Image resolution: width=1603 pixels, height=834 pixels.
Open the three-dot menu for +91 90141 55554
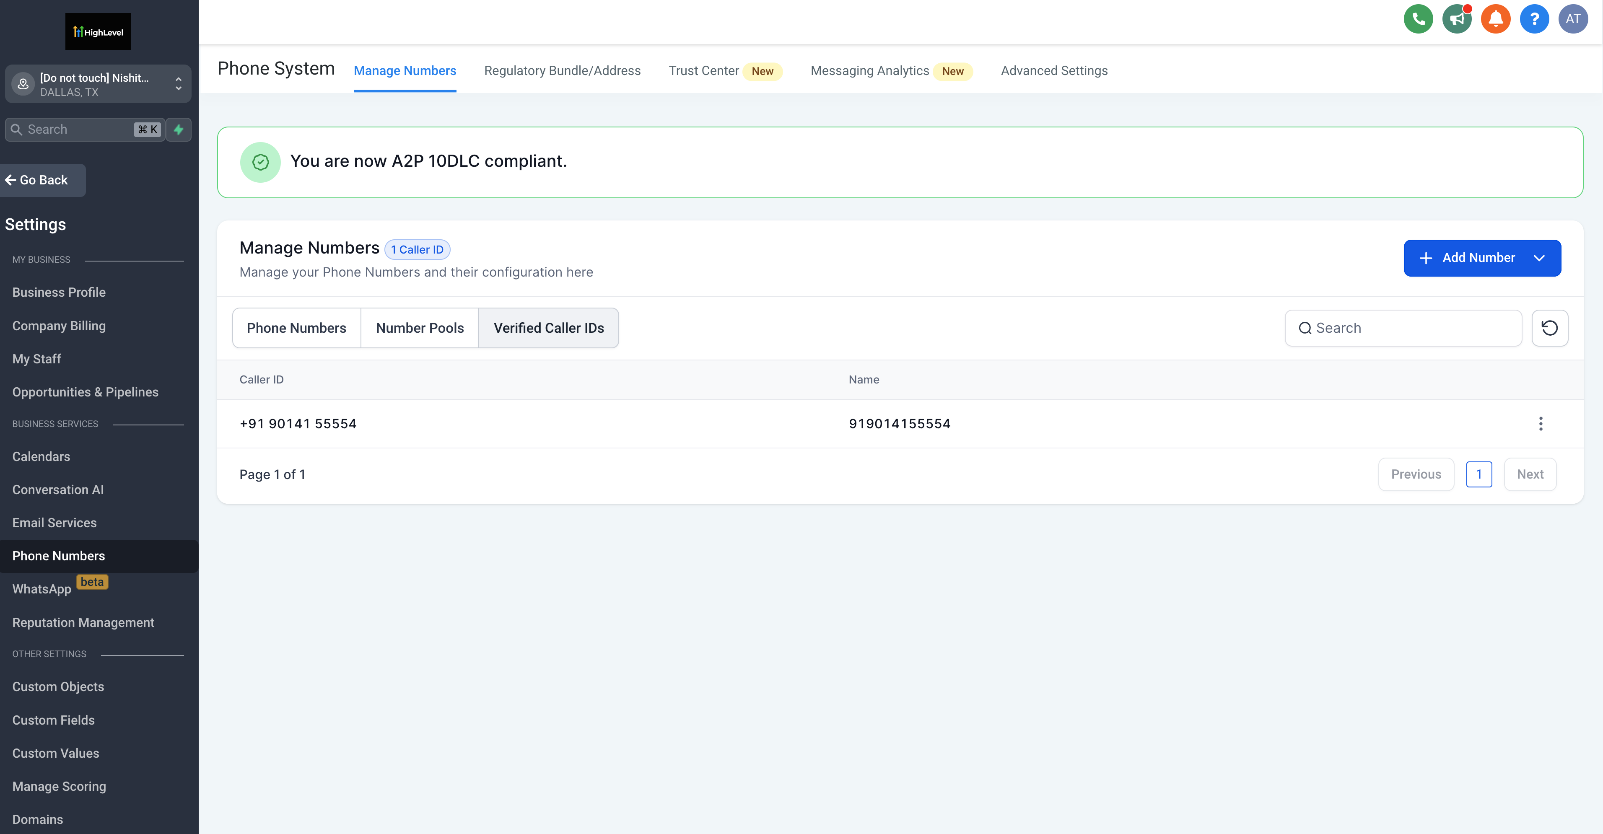click(x=1540, y=424)
